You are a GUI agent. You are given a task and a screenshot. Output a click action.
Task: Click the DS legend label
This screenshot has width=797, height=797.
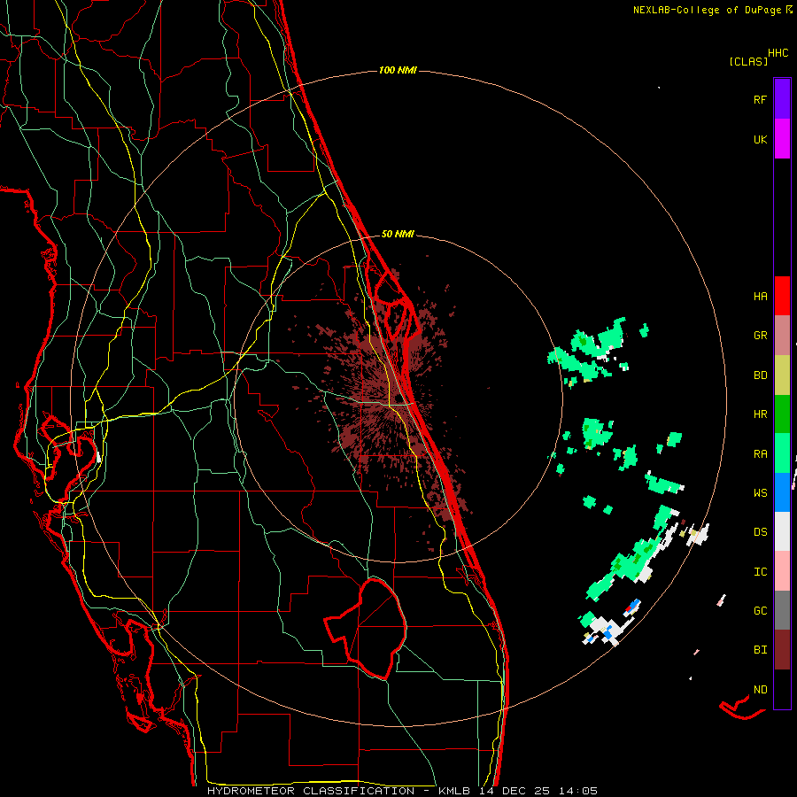click(760, 532)
